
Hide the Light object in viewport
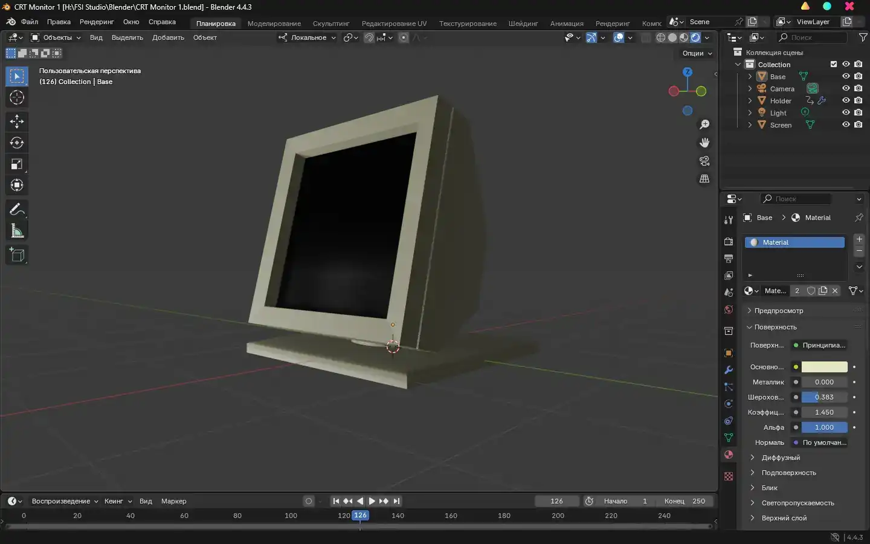click(846, 112)
